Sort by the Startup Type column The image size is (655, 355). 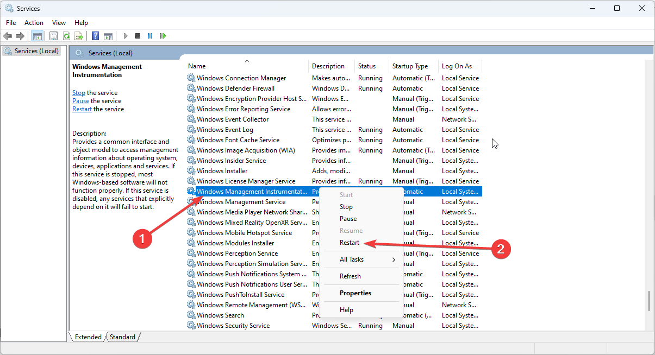point(410,66)
